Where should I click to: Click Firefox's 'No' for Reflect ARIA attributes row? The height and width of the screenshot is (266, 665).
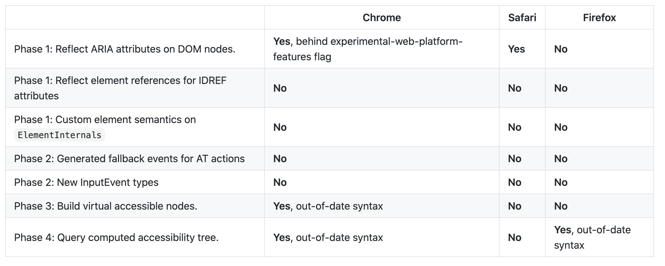coord(561,49)
